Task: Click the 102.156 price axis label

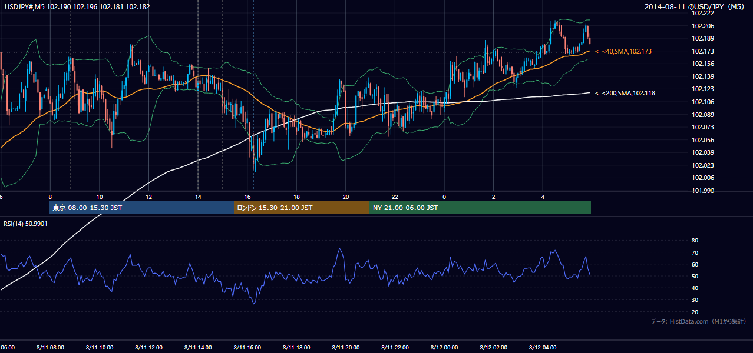Action: pos(704,64)
